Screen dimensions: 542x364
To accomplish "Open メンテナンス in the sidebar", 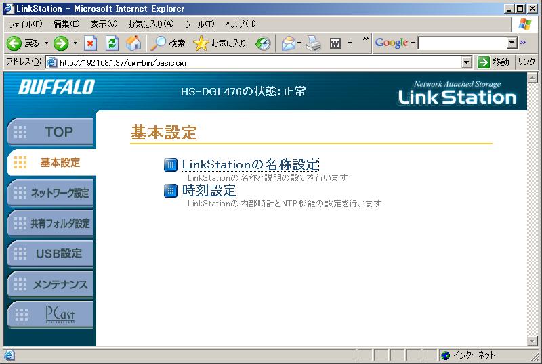I will pos(50,284).
